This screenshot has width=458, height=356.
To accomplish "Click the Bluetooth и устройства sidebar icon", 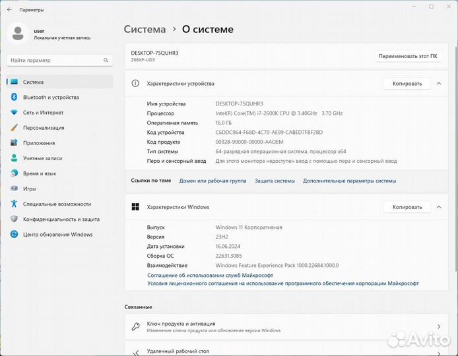I will tap(14, 97).
